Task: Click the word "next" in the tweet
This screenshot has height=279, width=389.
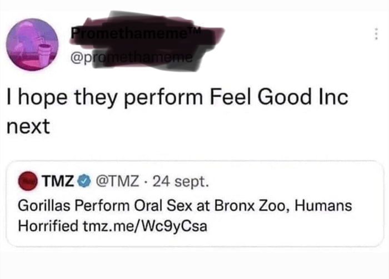Action: pos(28,127)
